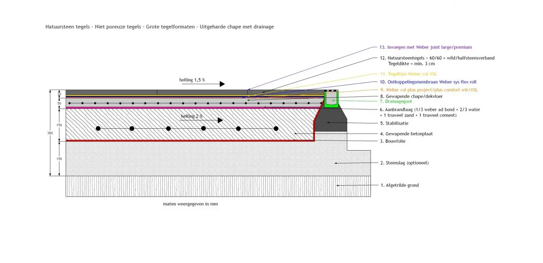The width and height of the screenshot is (543, 263).
Task: Click the 'maten weergegeven in mm' note
Action: click(x=190, y=204)
